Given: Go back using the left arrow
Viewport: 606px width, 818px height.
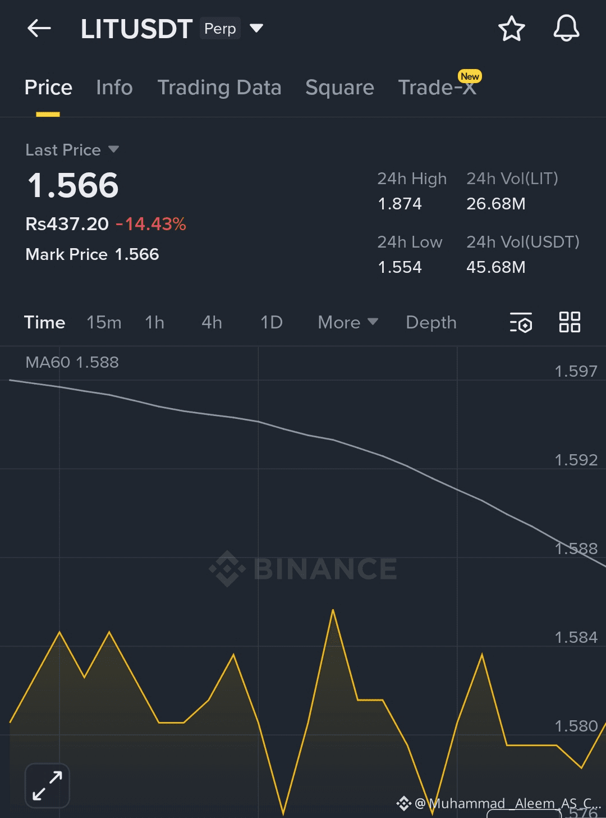Looking at the screenshot, I should 39,28.
